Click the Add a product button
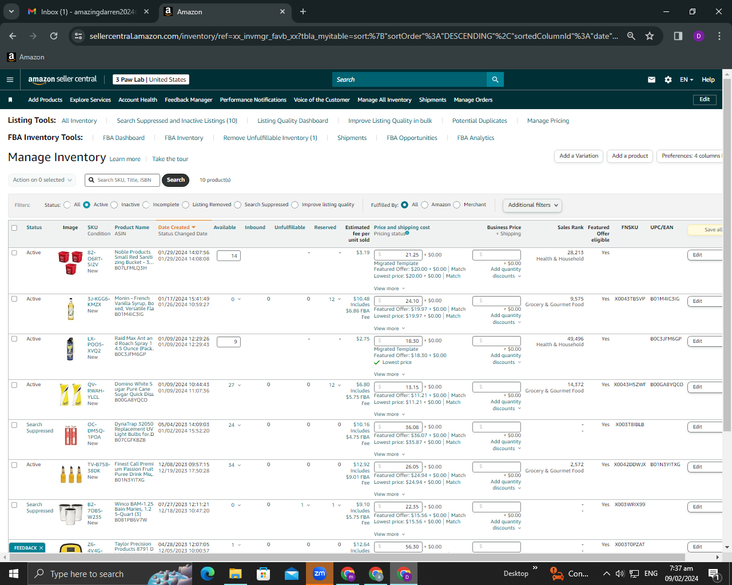Viewport: 732px width, 585px height. 630,156
